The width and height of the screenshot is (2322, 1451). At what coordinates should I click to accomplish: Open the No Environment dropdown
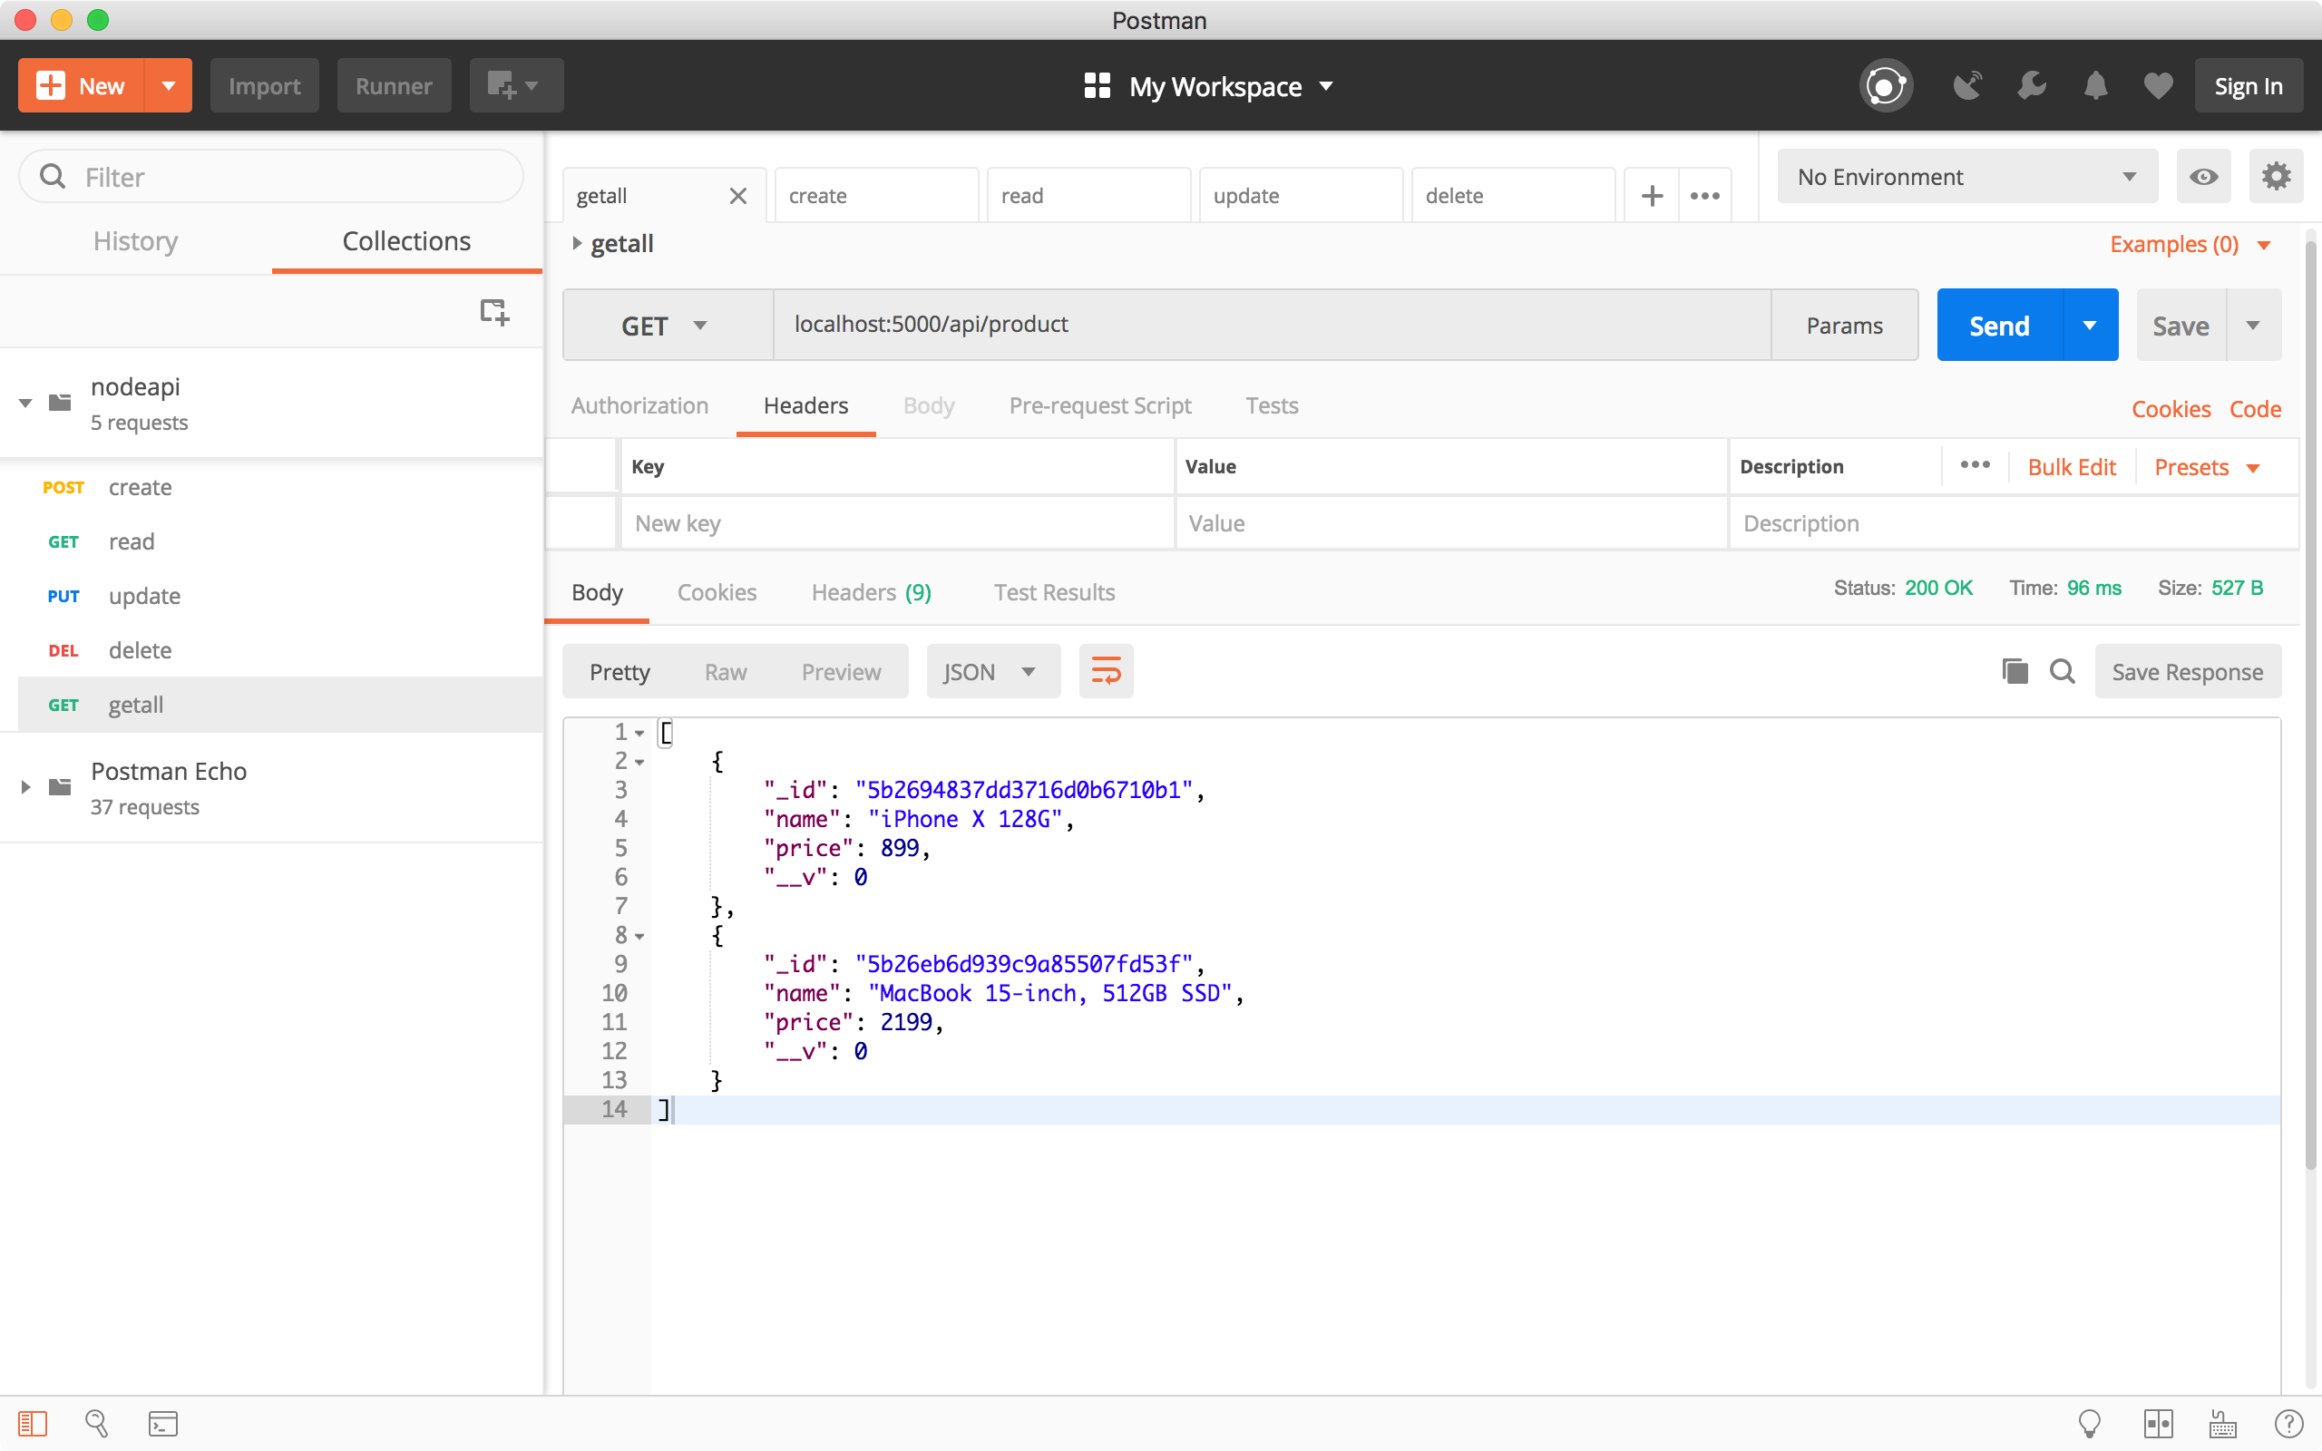click(x=1967, y=177)
